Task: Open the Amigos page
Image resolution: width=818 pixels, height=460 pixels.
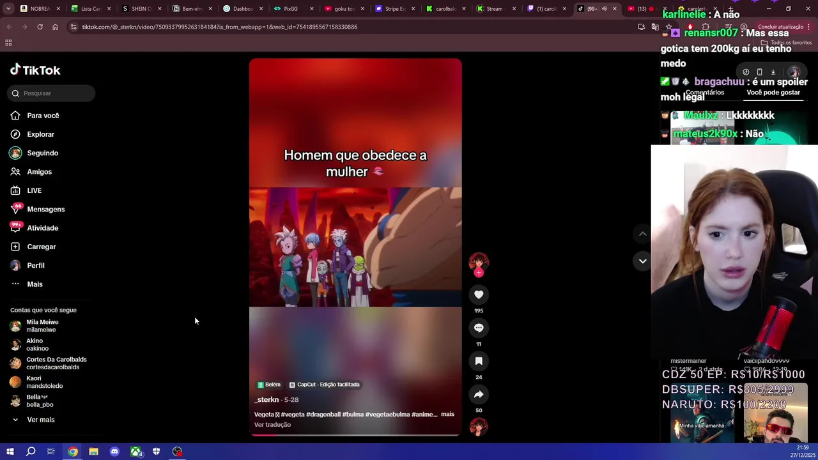Action: point(40,172)
